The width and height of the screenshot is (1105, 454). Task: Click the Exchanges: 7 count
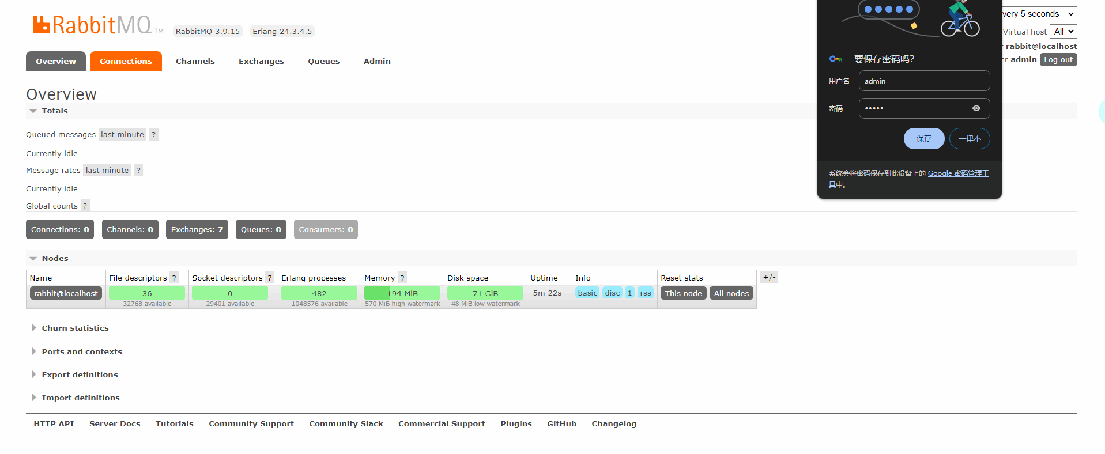point(197,229)
